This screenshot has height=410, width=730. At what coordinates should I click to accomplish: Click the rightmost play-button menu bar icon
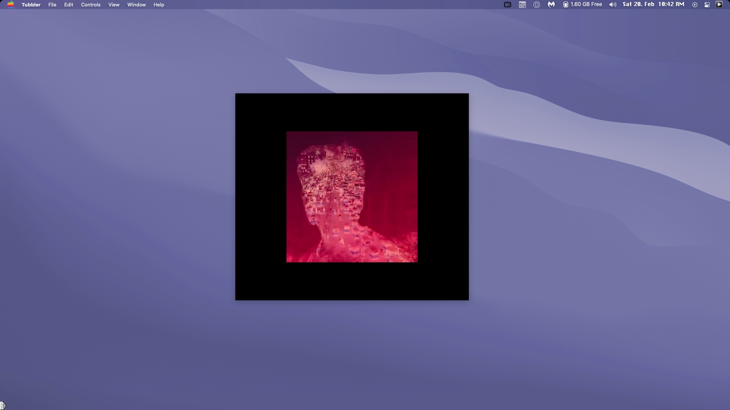coord(719,5)
